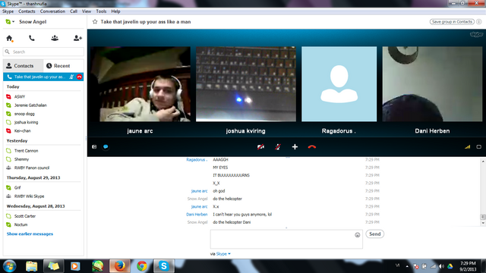Toggle the video camera on
The width and height of the screenshot is (486, 273).
[x=260, y=147]
